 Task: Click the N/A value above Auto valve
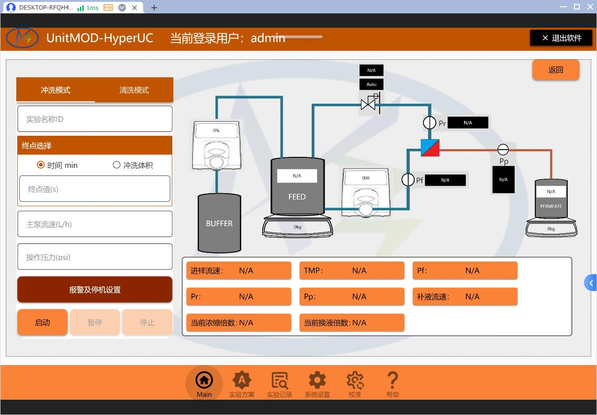[x=372, y=70]
